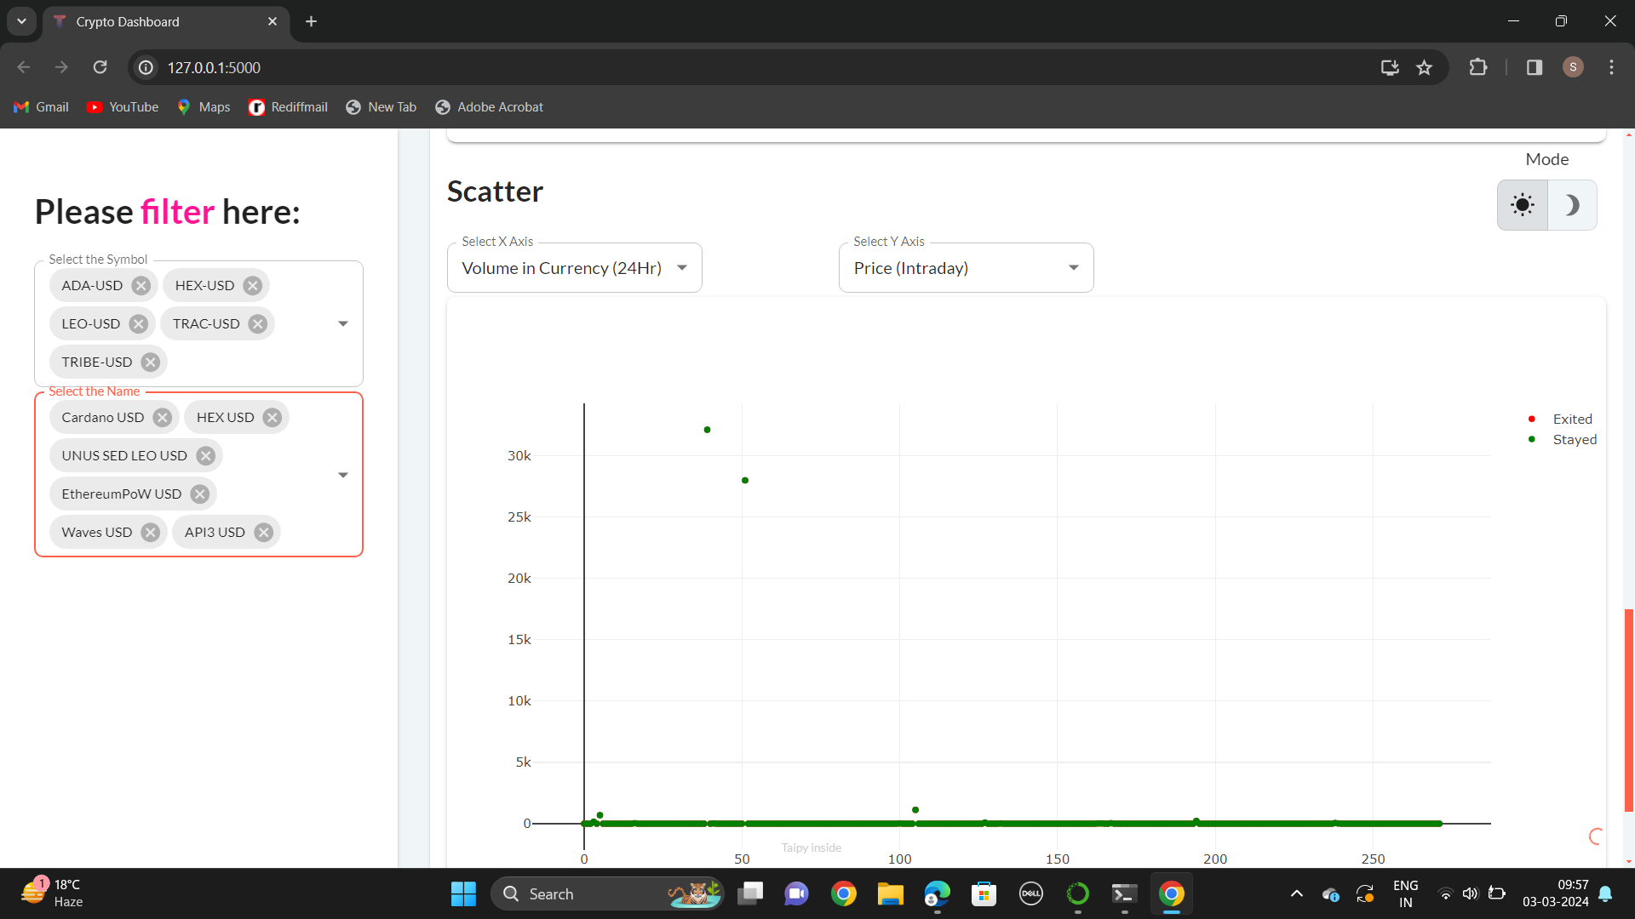Open the YouTube bookmark

click(x=123, y=107)
